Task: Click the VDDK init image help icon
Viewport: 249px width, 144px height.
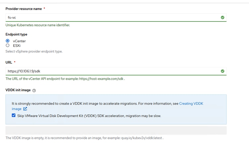Action: tap(34, 90)
